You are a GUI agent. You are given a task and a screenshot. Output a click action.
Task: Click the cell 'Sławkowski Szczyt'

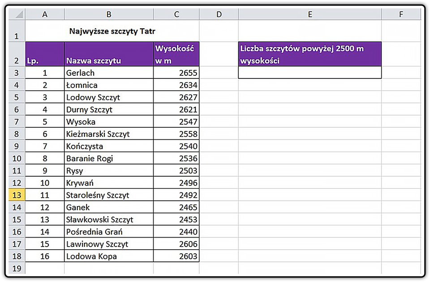pyautogui.click(x=109, y=219)
